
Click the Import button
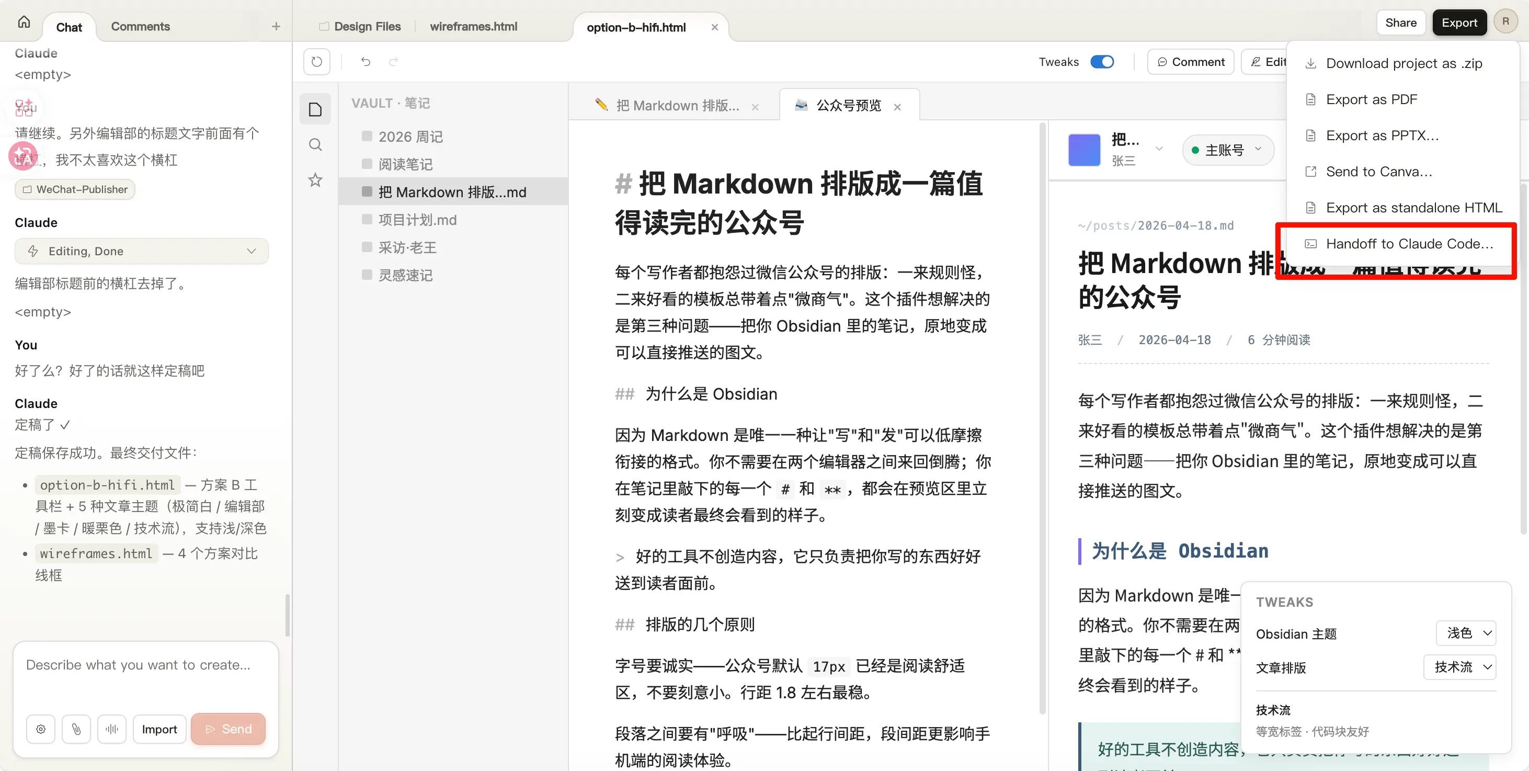pyautogui.click(x=159, y=729)
